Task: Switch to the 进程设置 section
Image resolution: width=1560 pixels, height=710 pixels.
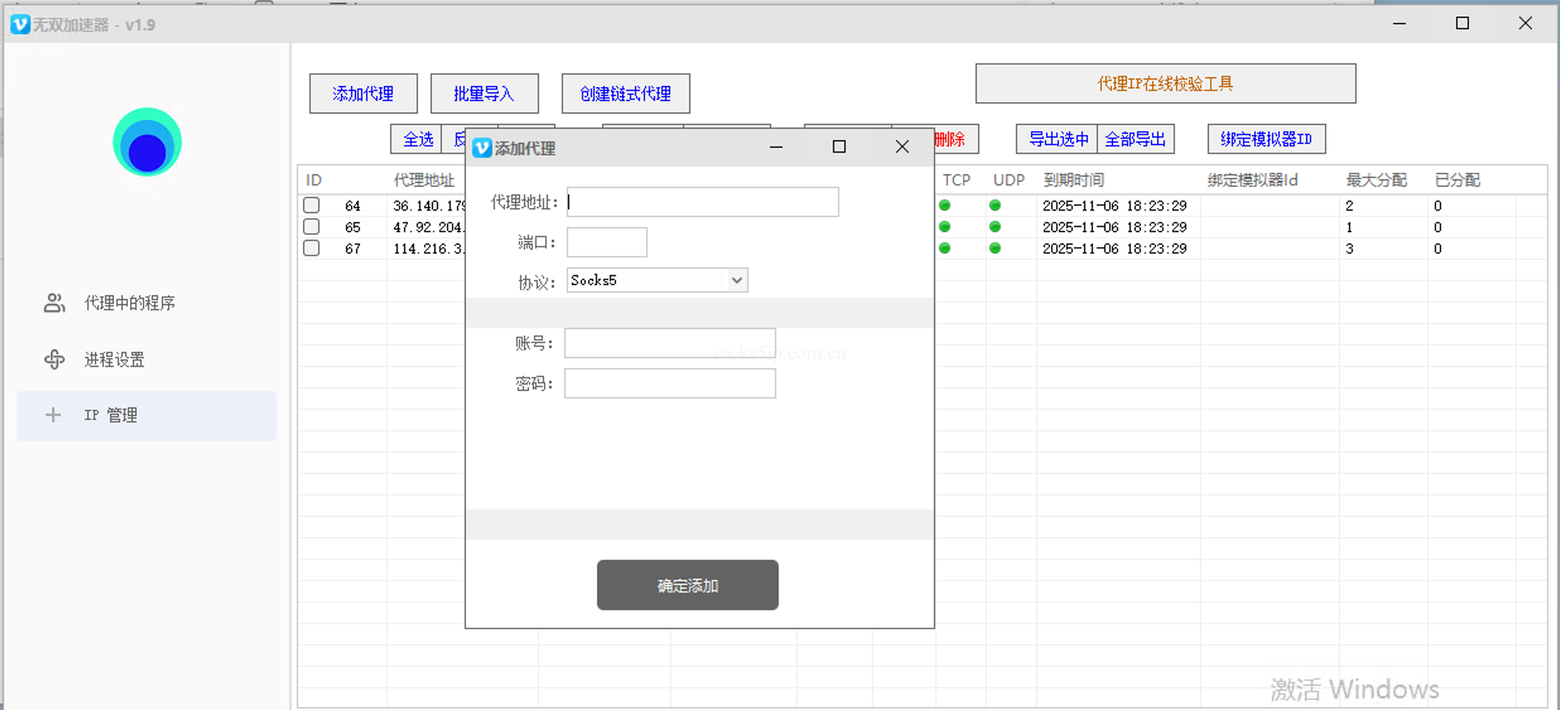Action: (x=114, y=359)
